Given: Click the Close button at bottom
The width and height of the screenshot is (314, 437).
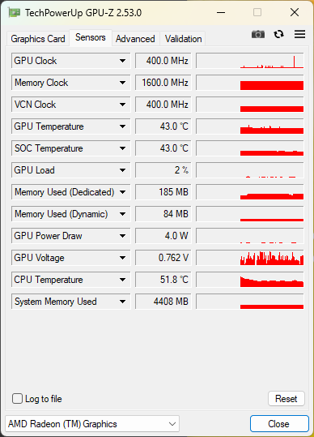Looking at the screenshot, I should 279,424.
